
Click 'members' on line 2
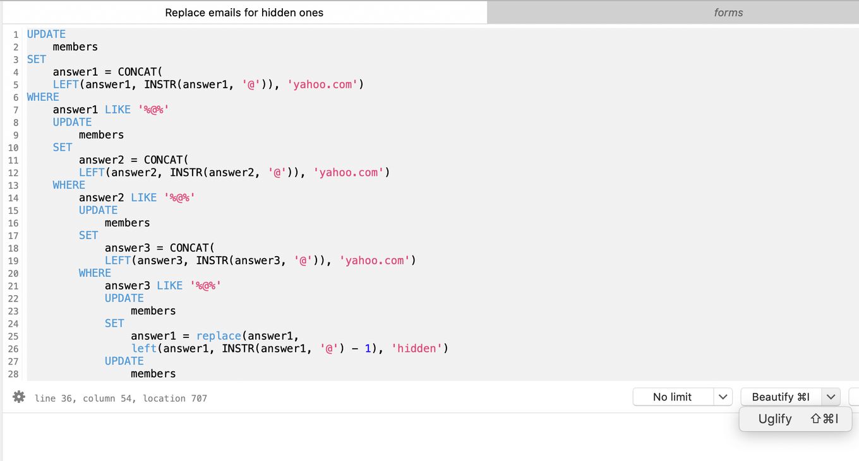(75, 47)
